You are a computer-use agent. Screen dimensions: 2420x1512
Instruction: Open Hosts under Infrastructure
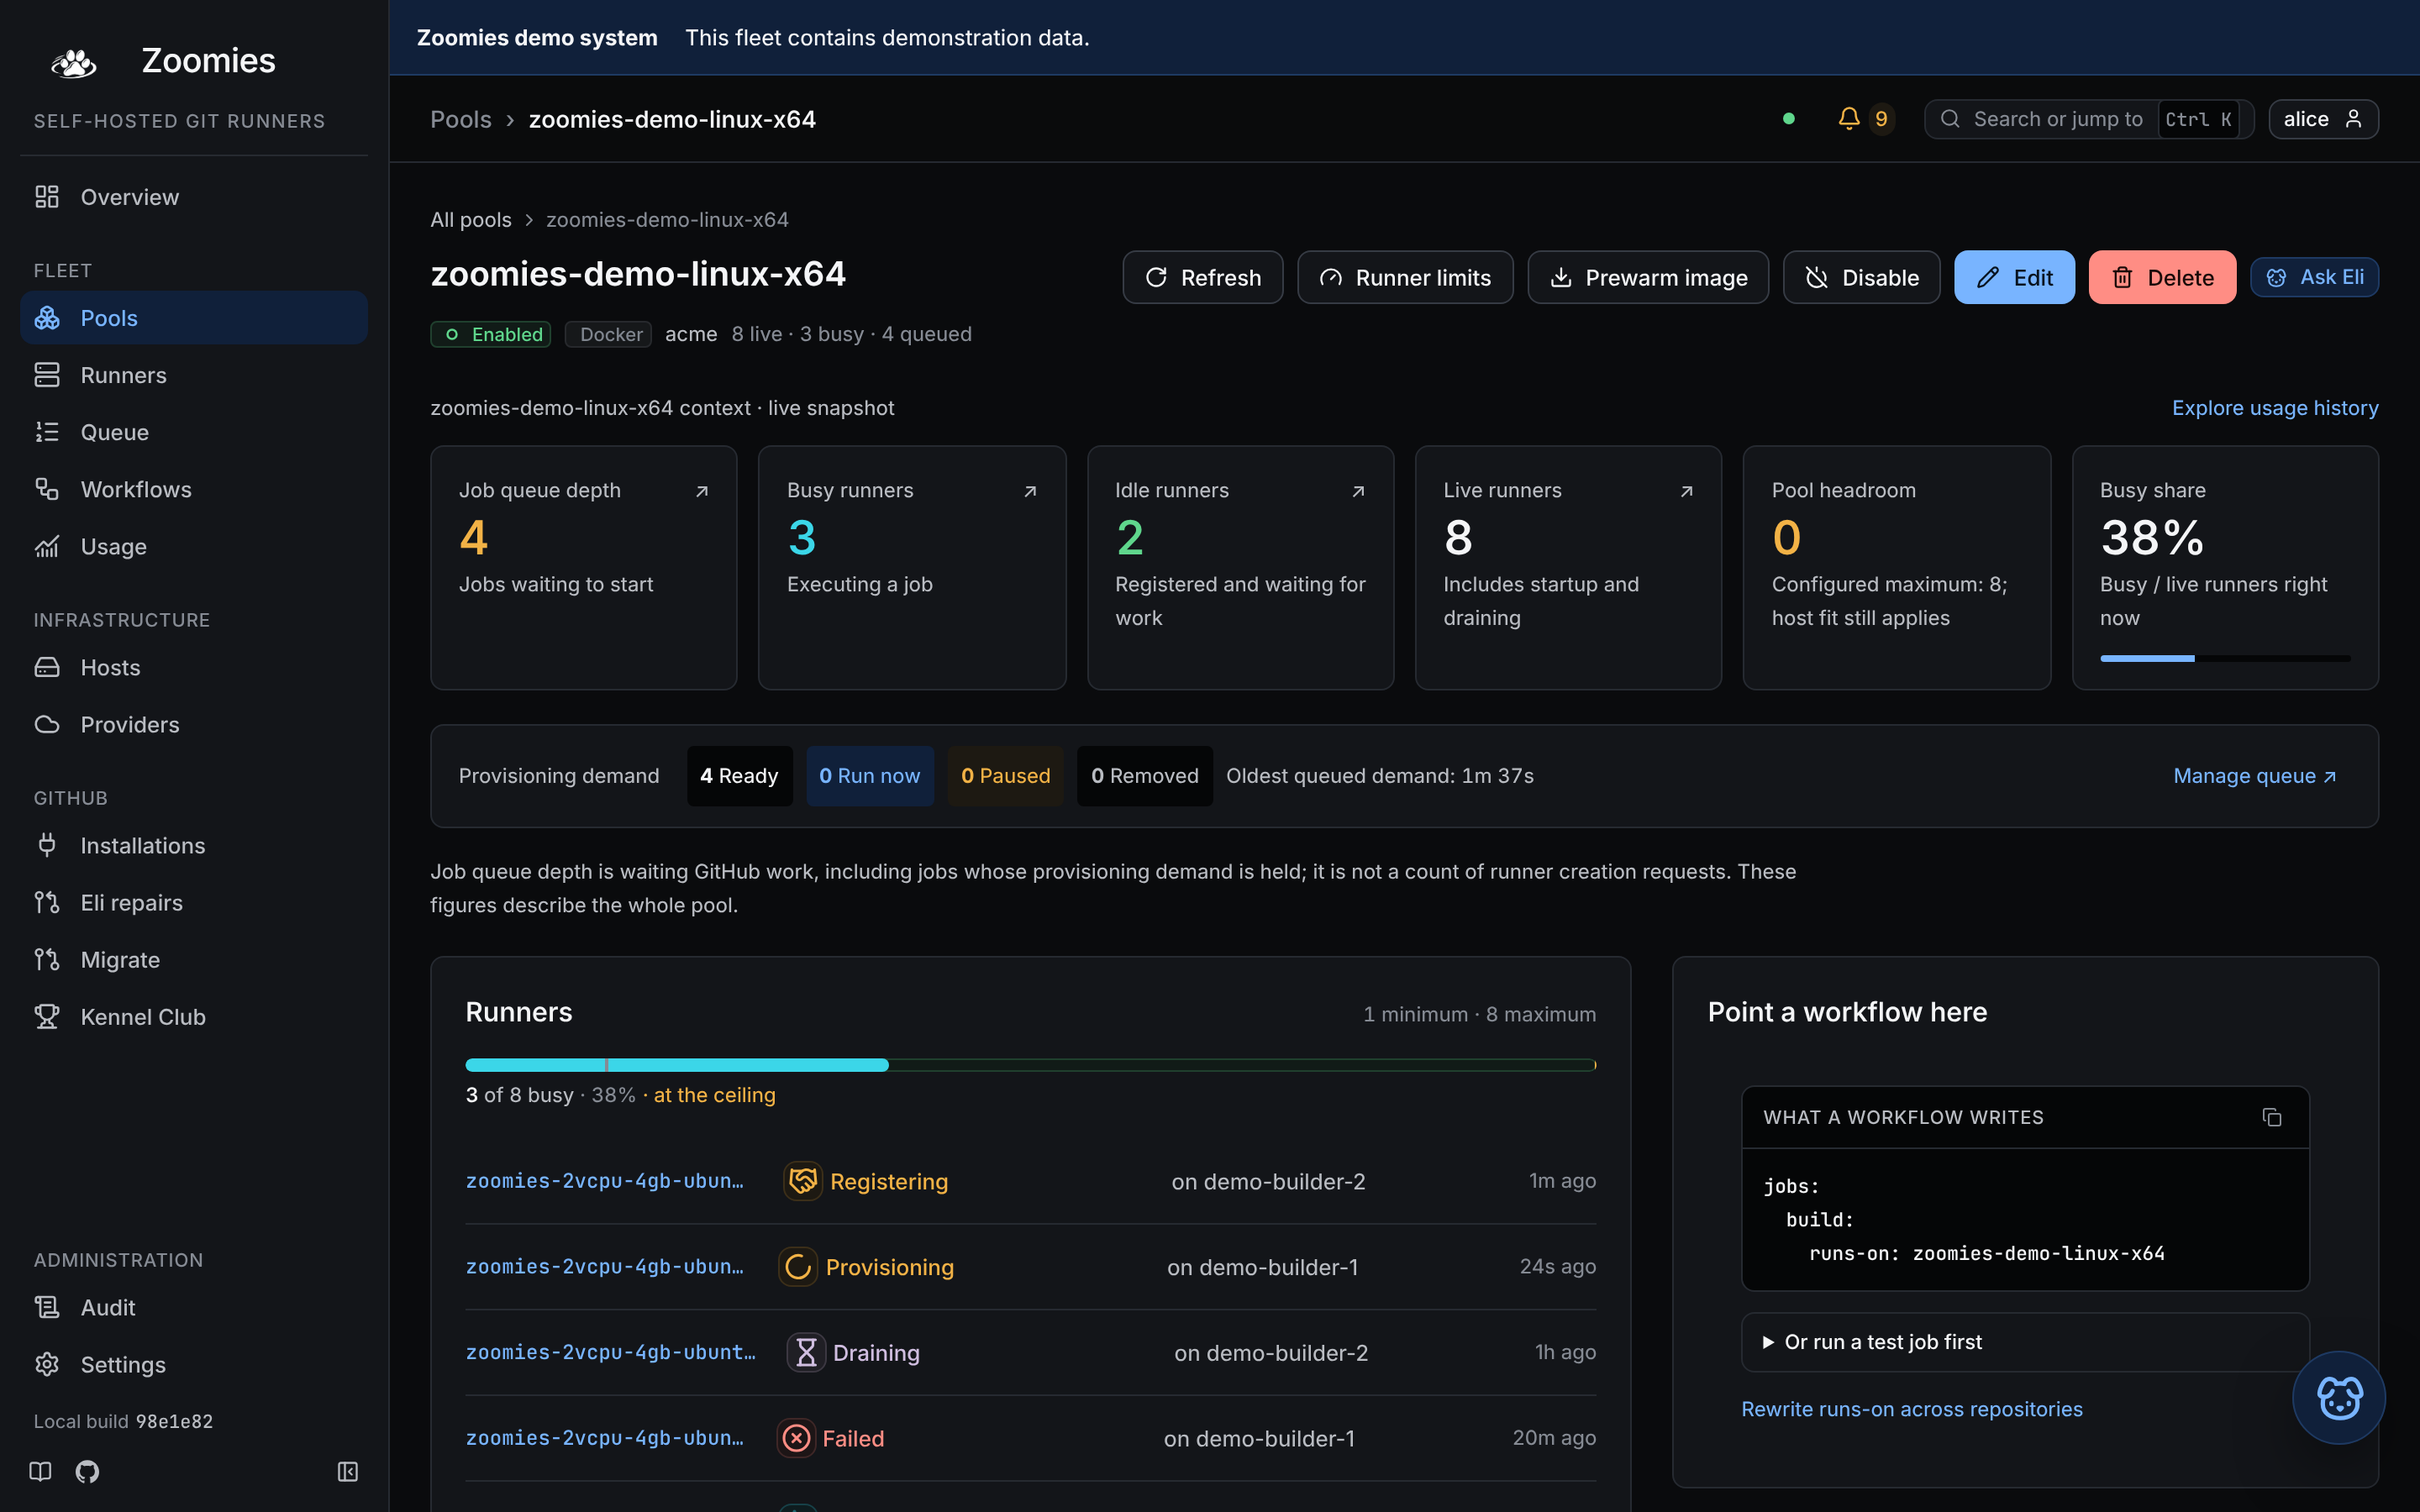(x=194, y=667)
